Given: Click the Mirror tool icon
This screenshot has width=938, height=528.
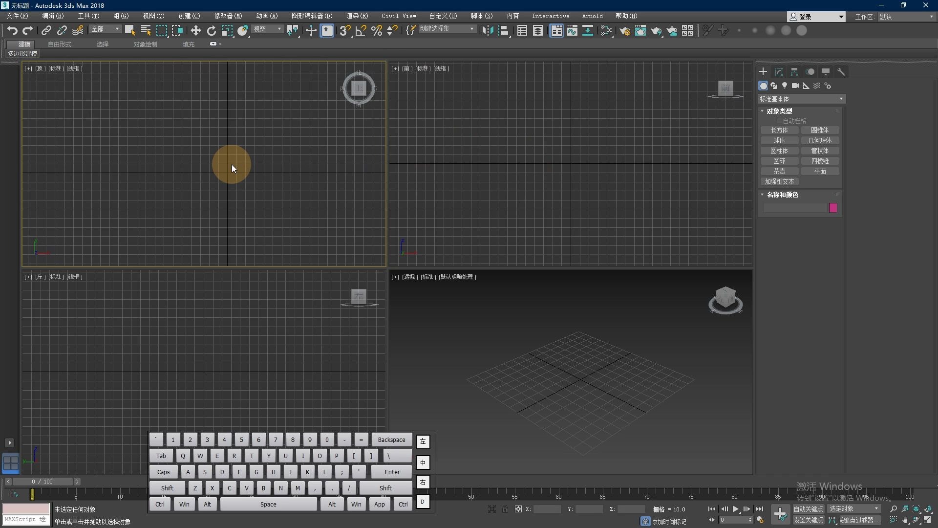Looking at the screenshot, I should (488, 31).
